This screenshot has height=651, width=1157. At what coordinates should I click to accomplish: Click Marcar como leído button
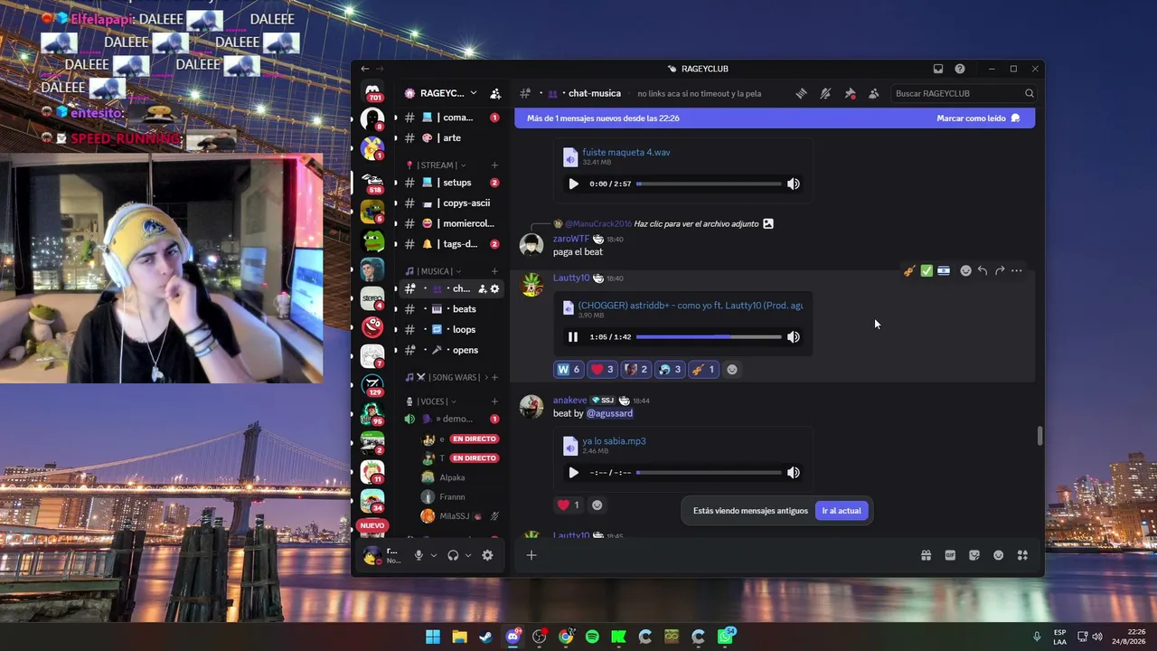978,118
